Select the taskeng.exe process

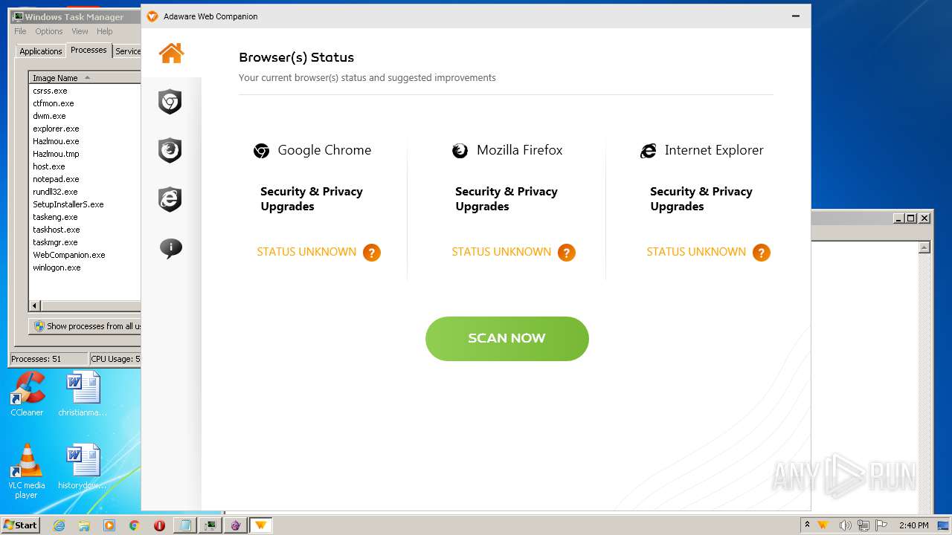[55, 217]
